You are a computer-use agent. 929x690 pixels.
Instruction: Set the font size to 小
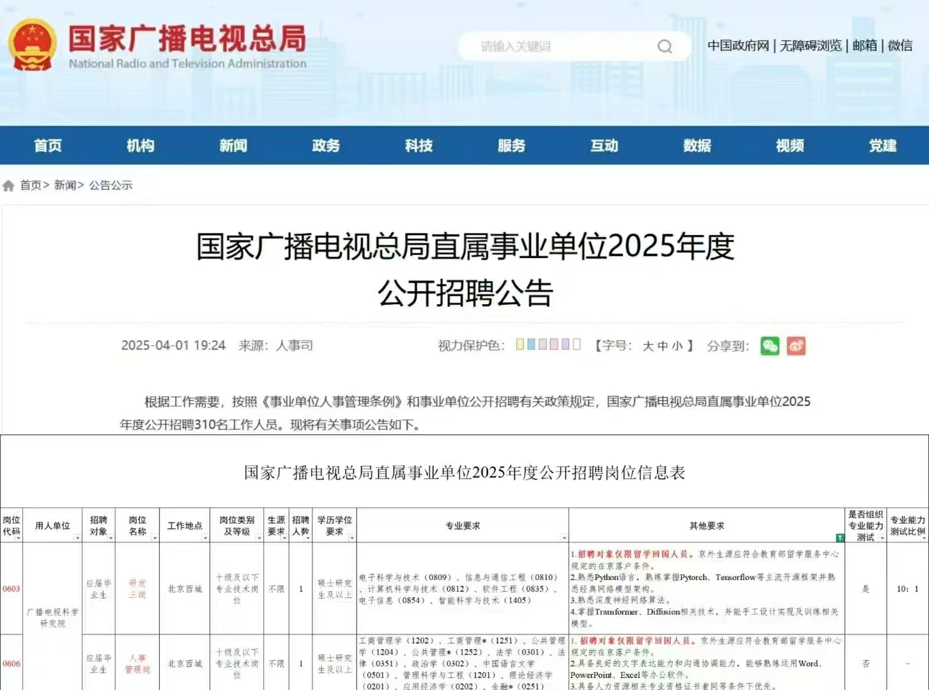pyautogui.click(x=677, y=346)
